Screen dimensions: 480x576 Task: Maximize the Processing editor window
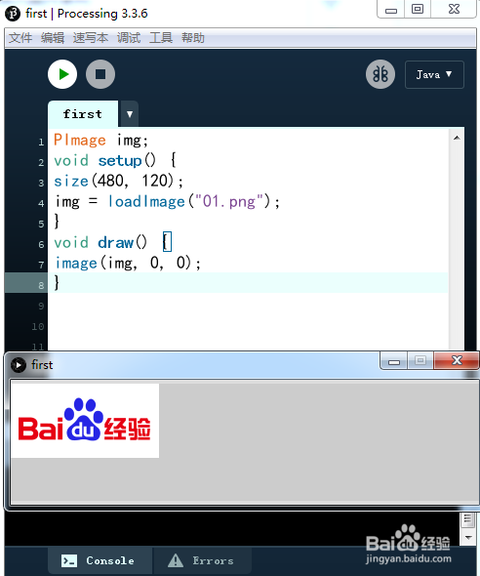coord(418,9)
